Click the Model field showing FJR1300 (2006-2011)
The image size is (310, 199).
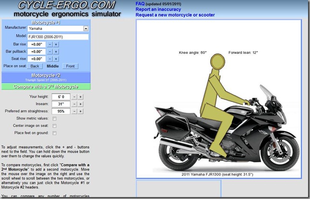(58, 37)
